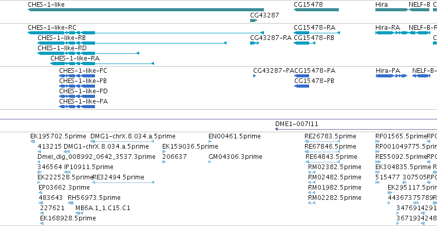Select the CHES-1-like-RD transcript glyph
The width and height of the screenshot is (437, 226).
click(88, 53)
